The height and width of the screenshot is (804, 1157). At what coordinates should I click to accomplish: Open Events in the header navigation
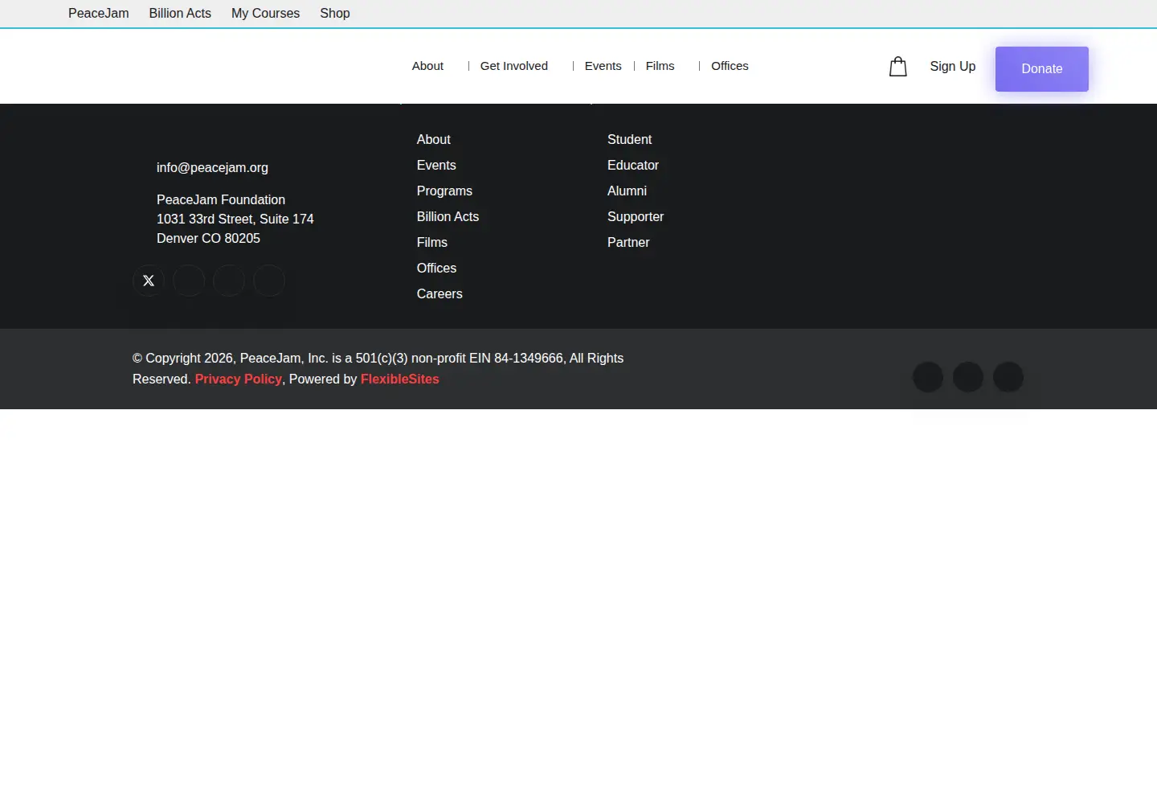click(x=603, y=66)
